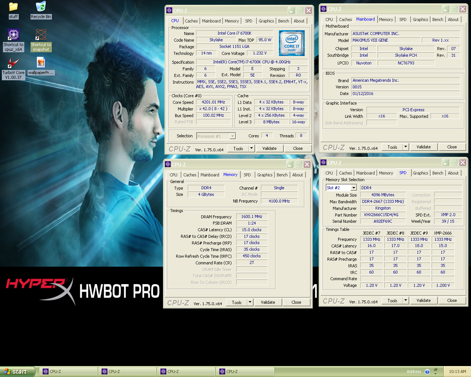Viewport: 471px width, 377px height.
Task: Click the Multiplier value x 42.0 (8 - 42)
Action: [x=213, y=109]
